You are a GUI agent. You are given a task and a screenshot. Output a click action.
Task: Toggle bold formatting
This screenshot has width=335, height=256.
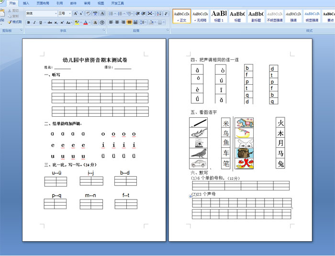click(x=28, y=22)
